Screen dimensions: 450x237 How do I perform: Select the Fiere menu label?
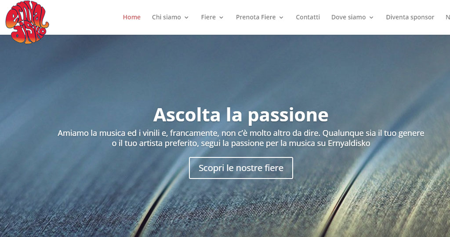coord(208,17)
